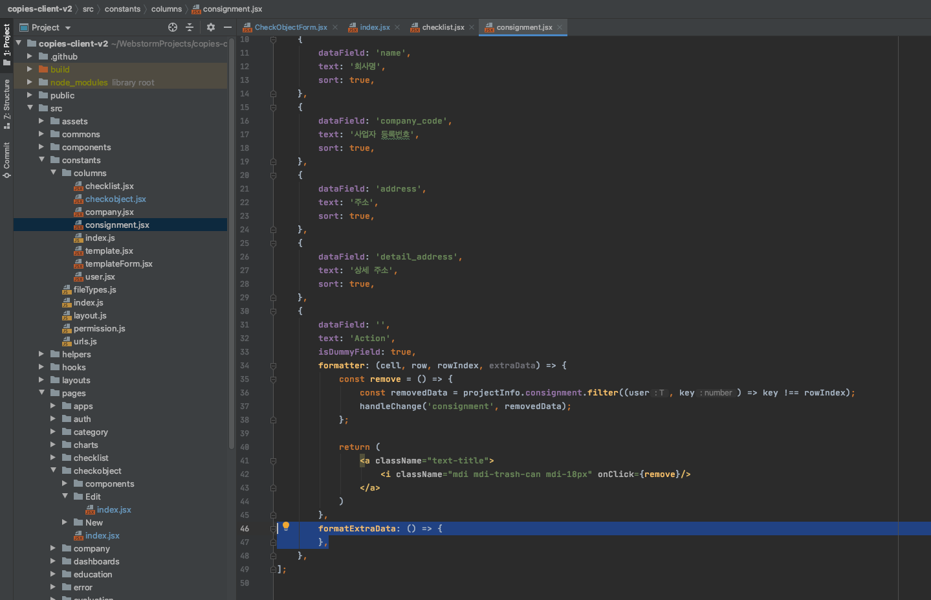Fold code block at line 34 gutter

(x=273, y=366)
